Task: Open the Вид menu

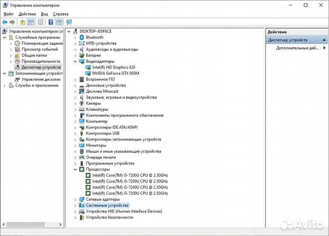Action: coord(44,14)
